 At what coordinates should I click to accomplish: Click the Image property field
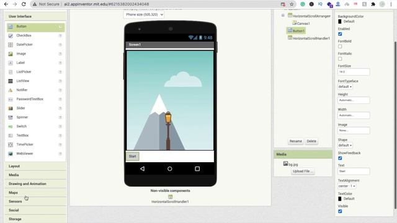point(354,131)
